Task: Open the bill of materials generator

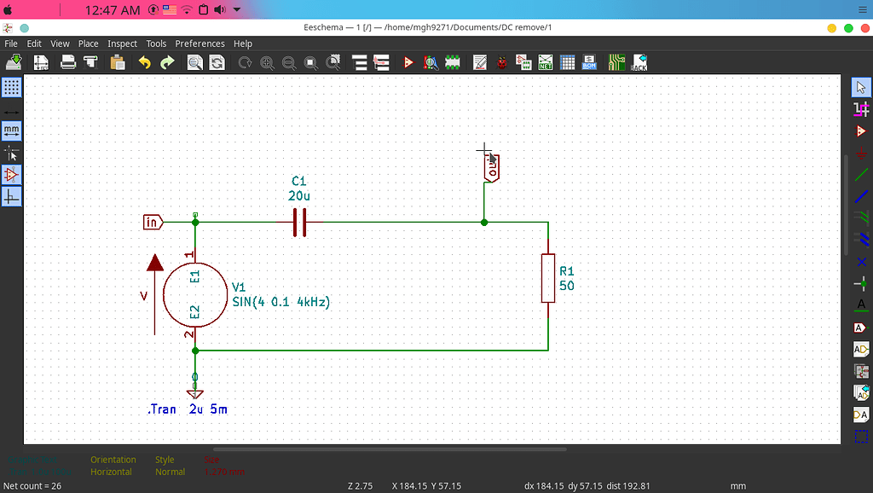Action: pyautogui.click(x=588, y=61)
